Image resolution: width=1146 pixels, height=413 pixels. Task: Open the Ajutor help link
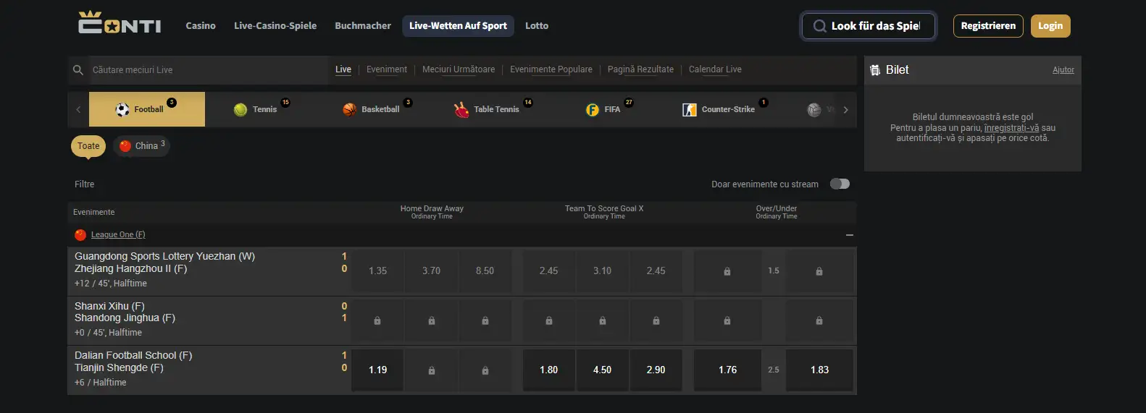pyautogui.click(x=1063, y=70)
